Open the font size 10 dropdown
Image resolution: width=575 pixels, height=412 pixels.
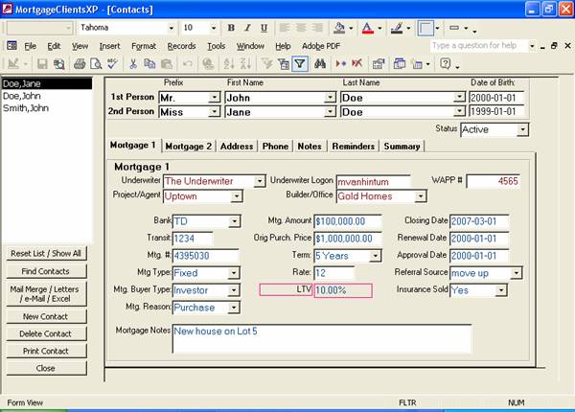(x=214, y=28)
